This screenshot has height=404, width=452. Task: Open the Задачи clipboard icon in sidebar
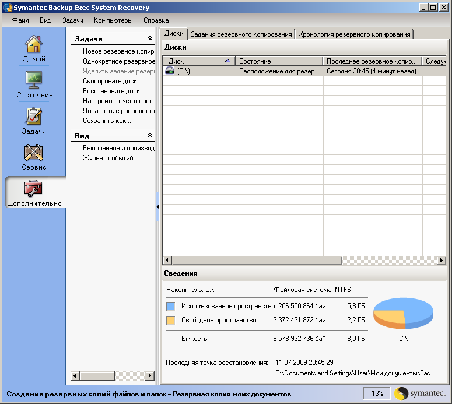click(x=34, y=116)
